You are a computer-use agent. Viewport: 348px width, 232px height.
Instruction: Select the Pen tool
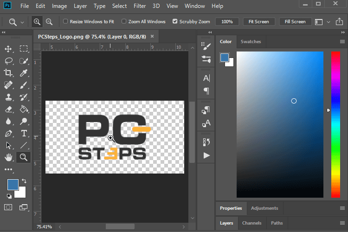[8, 133]
